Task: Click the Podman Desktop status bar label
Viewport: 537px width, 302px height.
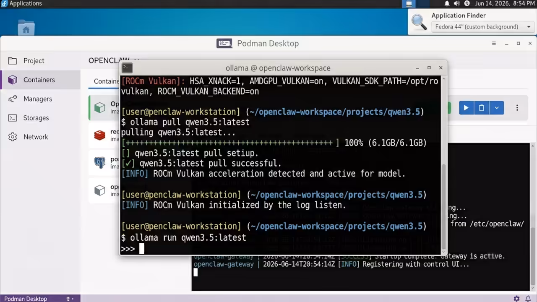Action: pos(26,299)
